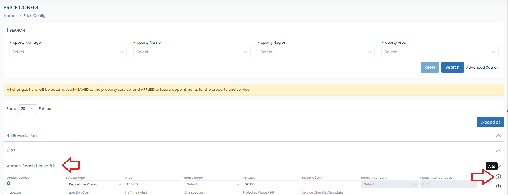Click the auto-save notice banner text
The width and height of the screenshot is (508, 195).
[129, 90]
